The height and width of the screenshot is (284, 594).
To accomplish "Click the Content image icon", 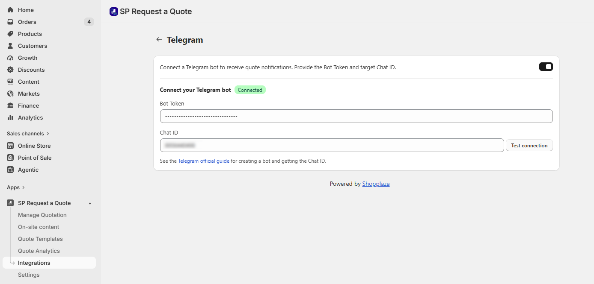I will tap(10, 82).
